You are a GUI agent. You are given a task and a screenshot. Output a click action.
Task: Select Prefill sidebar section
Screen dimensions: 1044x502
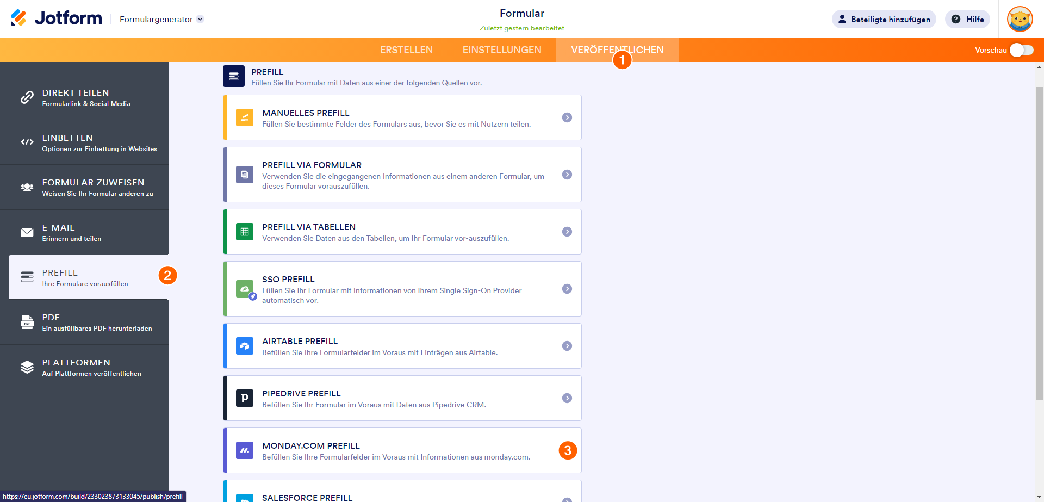[89, 277]
